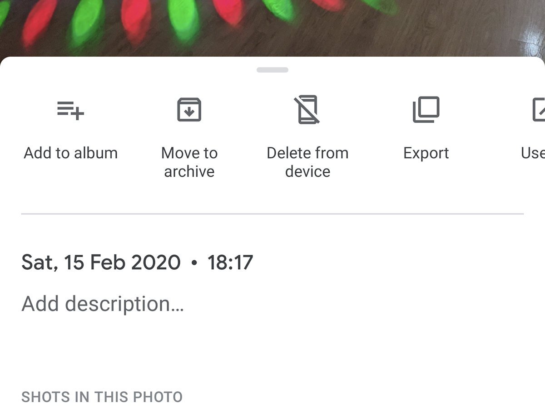This screenshot has width=545, height=408.
Task: Tap the "Shots in this photo" heading
Action: click(102, 397)
